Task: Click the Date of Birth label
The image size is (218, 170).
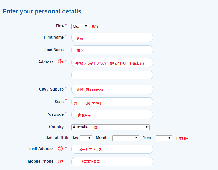Action: tap(57, 138)
